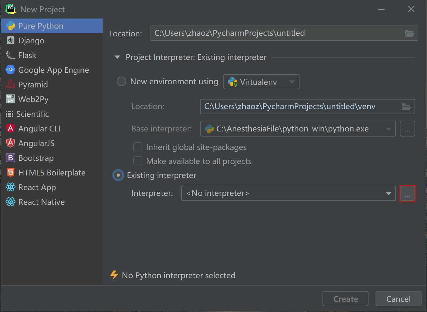Image resolution: width=427 pixels, height=312 pixels.
Task: Select the New environment using radio button
Action: (x=121, y=82)
